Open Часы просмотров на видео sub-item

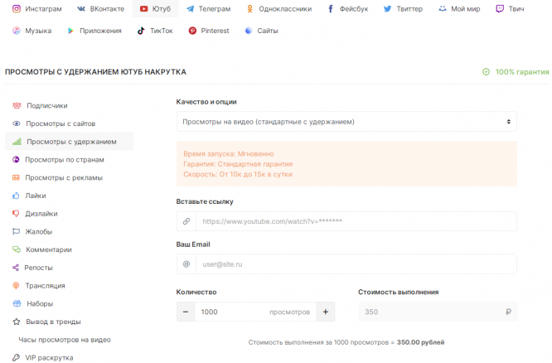click(x=65, y=340)
